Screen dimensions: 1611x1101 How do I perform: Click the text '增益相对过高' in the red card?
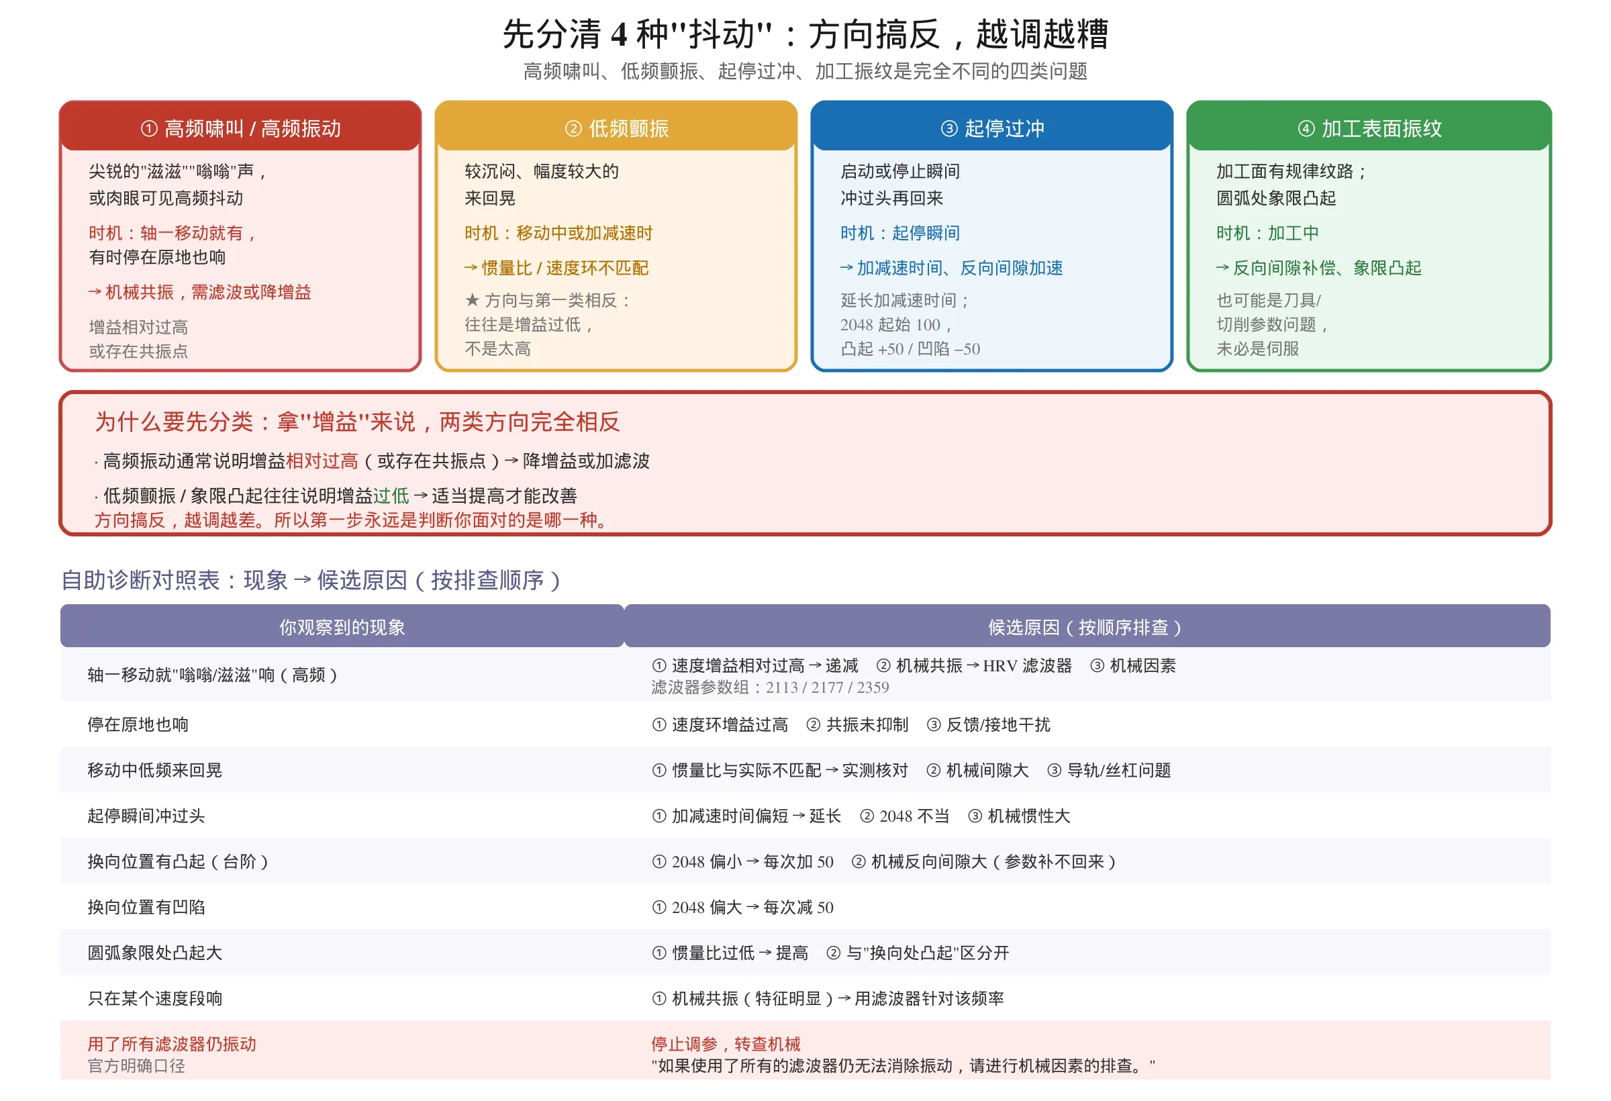[138, 326]
